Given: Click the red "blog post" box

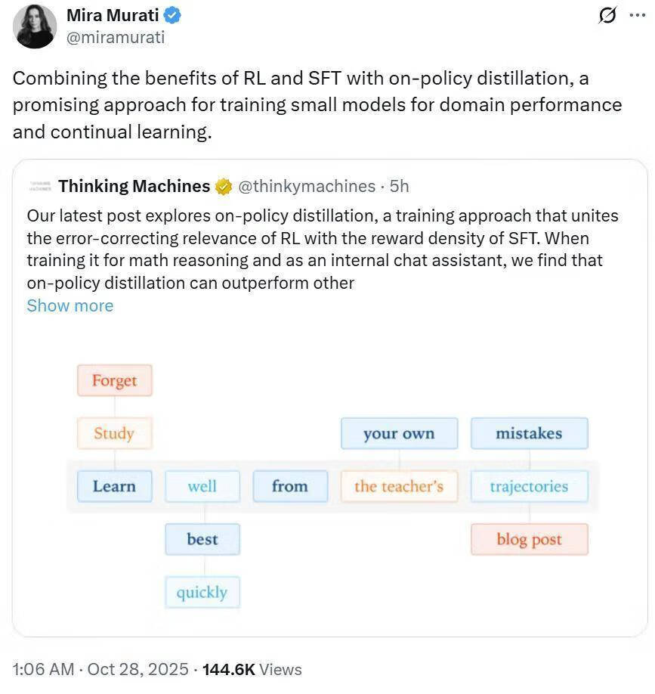Looking at the screenshot, I should point(529,539).
